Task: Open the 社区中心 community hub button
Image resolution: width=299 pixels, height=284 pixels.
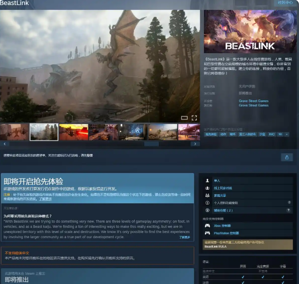Action: 285,3
